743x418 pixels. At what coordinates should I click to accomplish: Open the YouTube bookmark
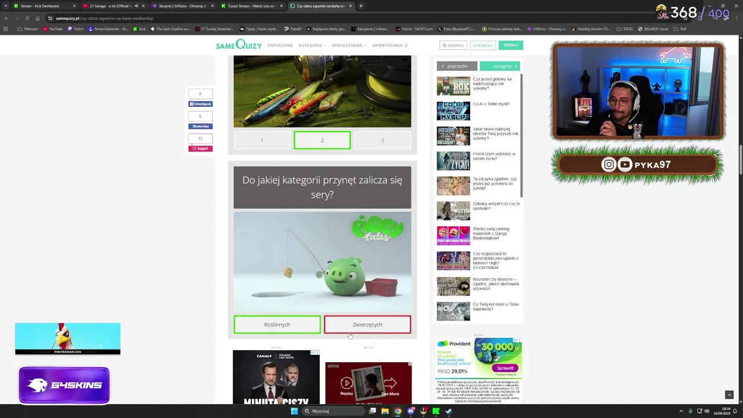(53, 28)
